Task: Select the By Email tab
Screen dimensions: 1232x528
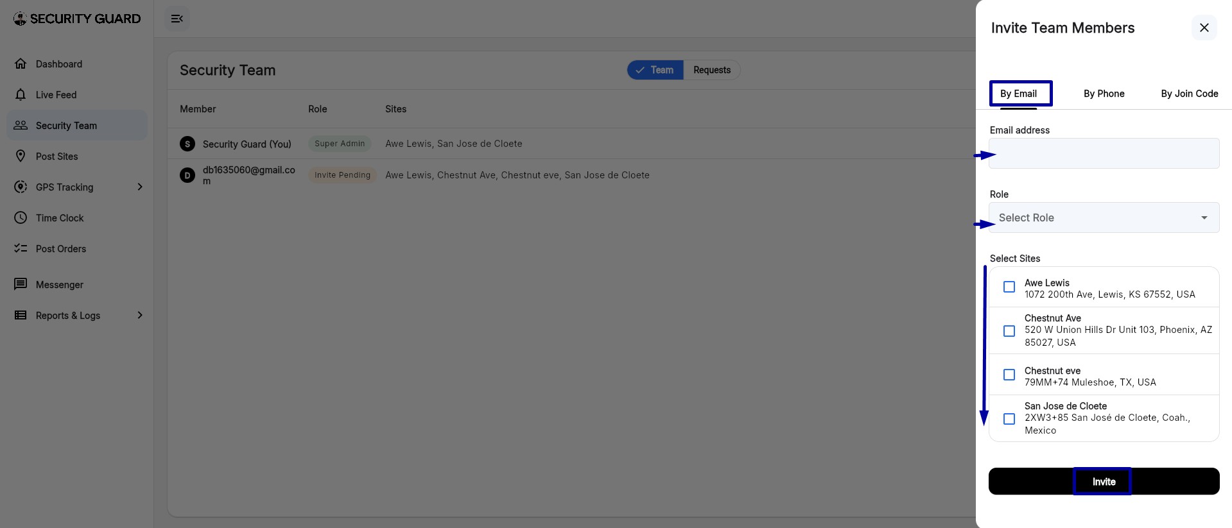Action: (x=1018, y=94)
